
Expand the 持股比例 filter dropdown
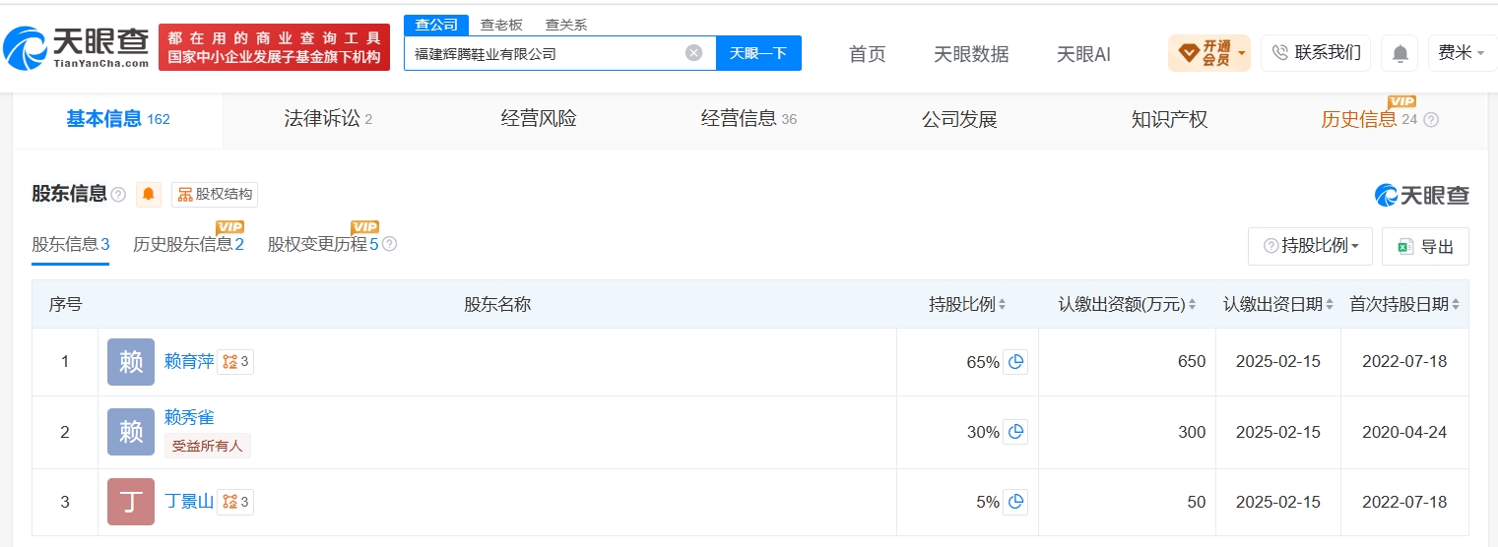pos(1310,246)
